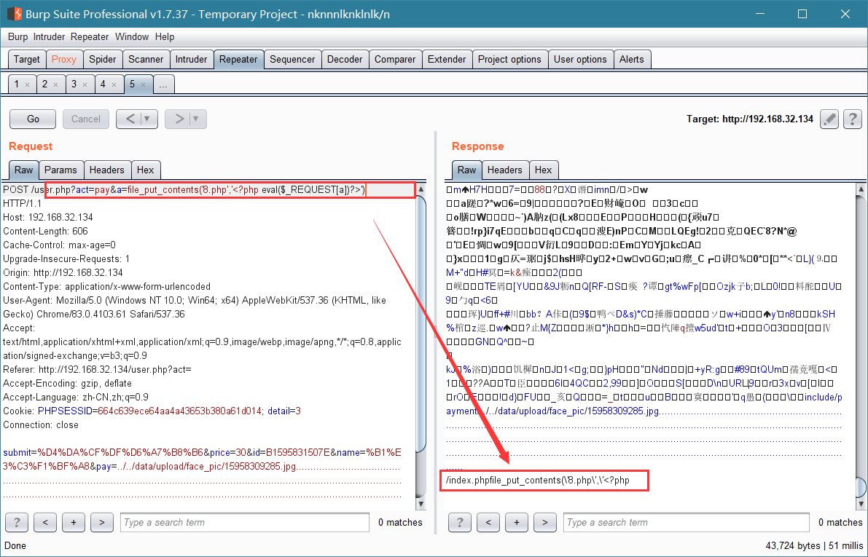Click the Burp Suite logo icon in title bar
The image size is (868, 557).
[14, 14]
